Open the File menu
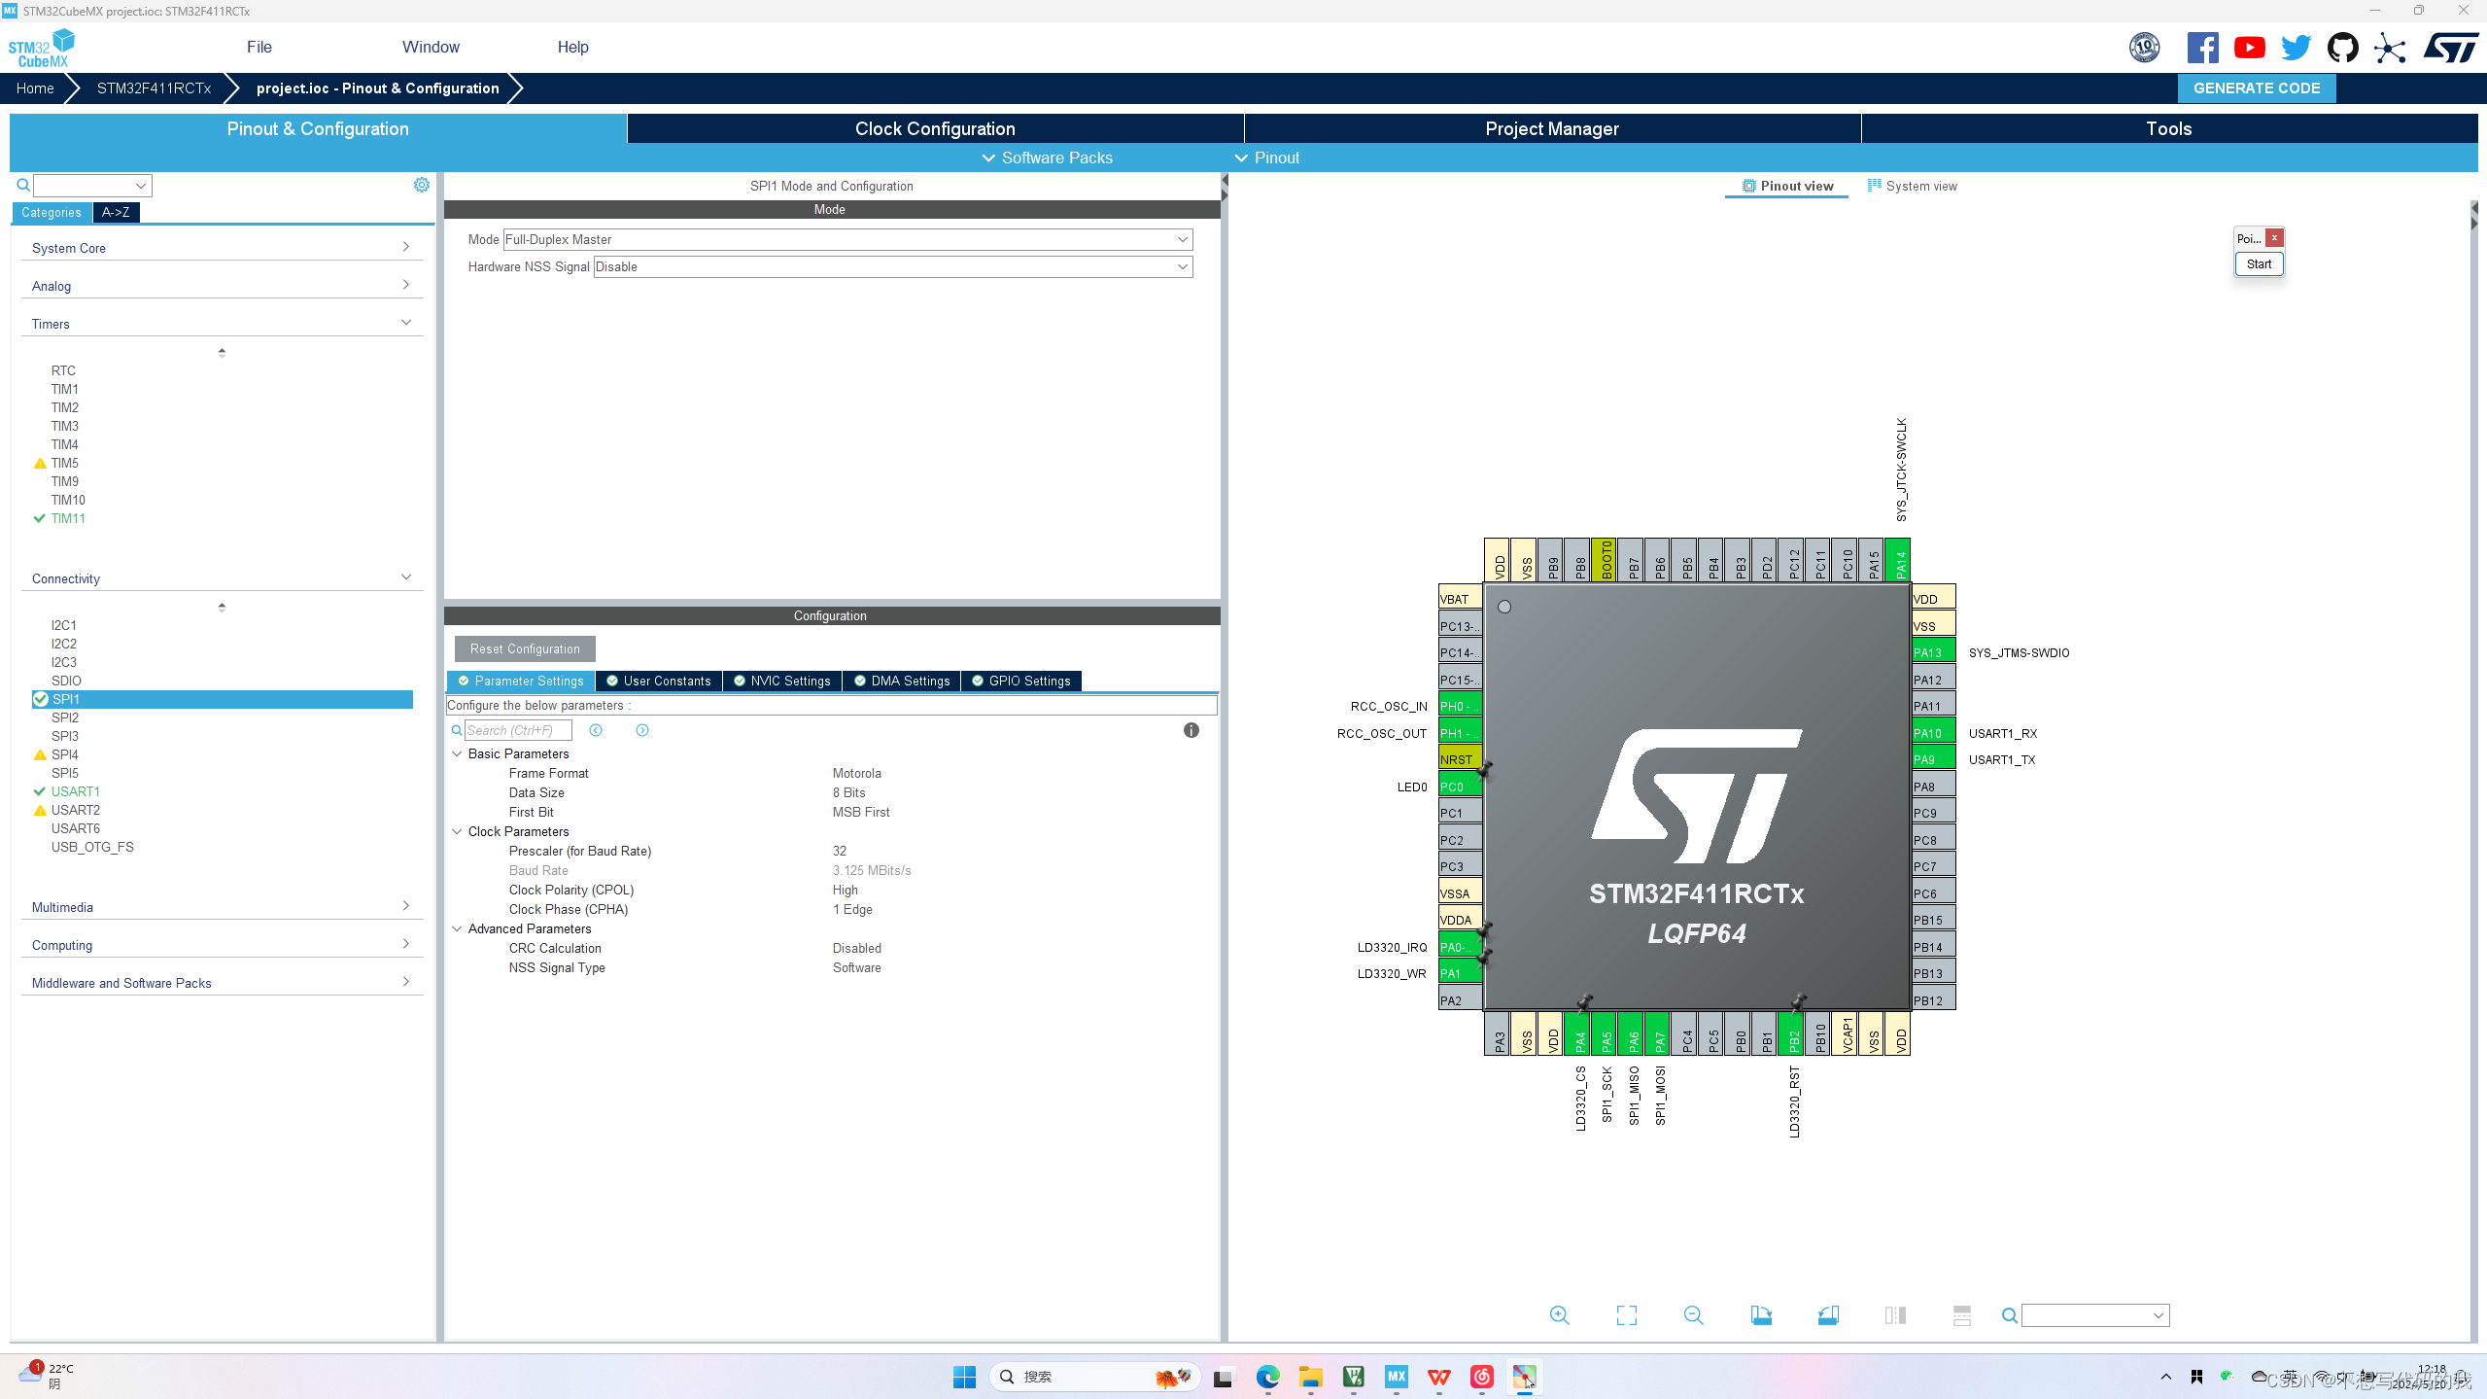This screenshot has width=2487, height=1399. (259, 47)
